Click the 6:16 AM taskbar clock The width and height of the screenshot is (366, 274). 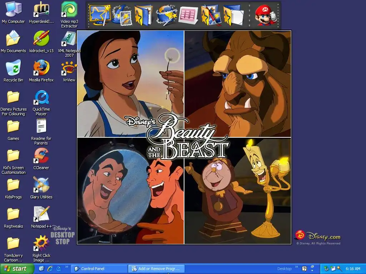(353, 269)
